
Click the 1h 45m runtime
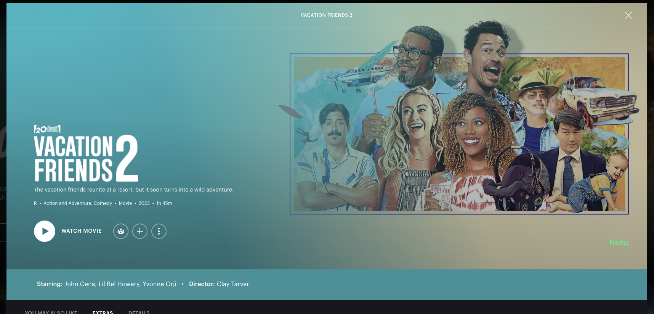pyautogui.click(x=164, y=203)
